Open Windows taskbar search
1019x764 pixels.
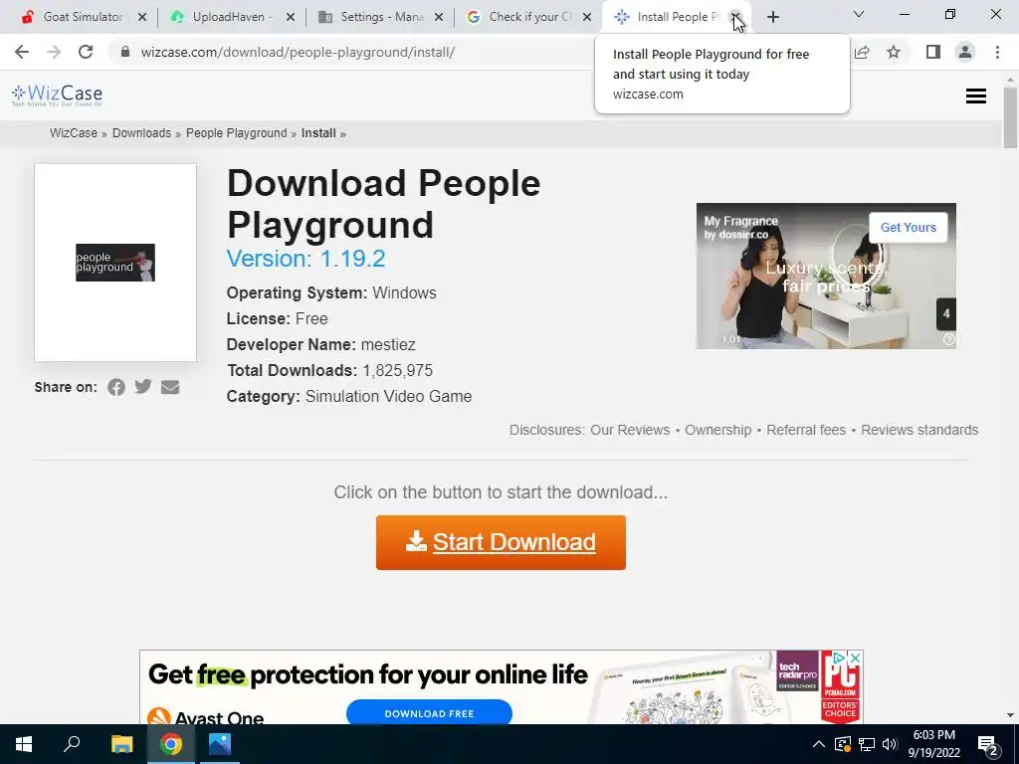click(72, 744)
